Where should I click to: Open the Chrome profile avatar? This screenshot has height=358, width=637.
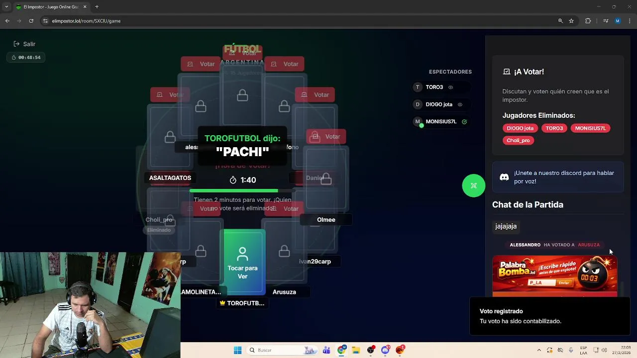[x=618, y=21]
